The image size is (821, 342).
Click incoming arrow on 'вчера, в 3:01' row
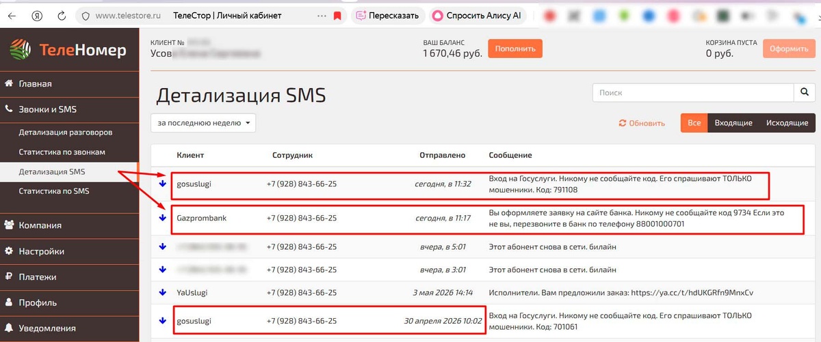(162, 269)
